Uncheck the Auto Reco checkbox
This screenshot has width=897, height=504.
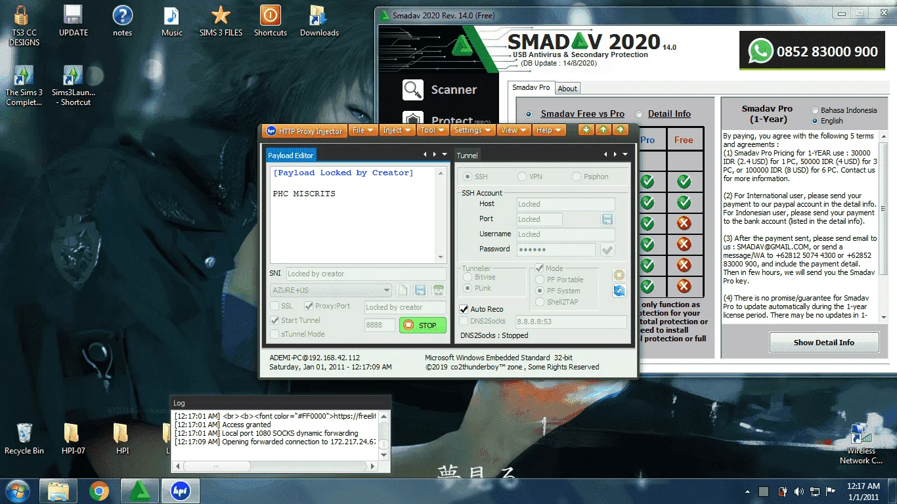(x=464, y=309)
